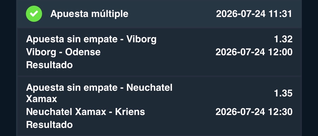Click the Kriens team name
Viewport: 318px width, 136px height.
coord(130,112)
